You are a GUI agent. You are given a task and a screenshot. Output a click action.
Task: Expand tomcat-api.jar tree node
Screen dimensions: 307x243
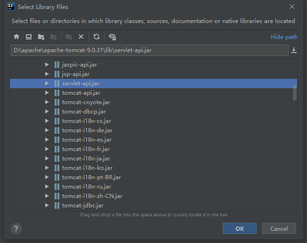47,92
